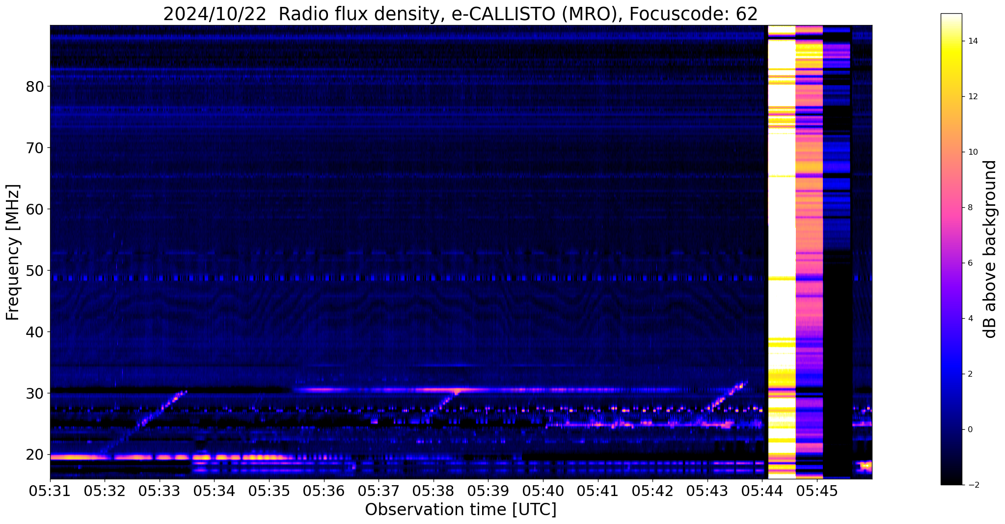Click the colorbar tick value 0
This screenshot has width=1005, height=524.
pos(971,429)
